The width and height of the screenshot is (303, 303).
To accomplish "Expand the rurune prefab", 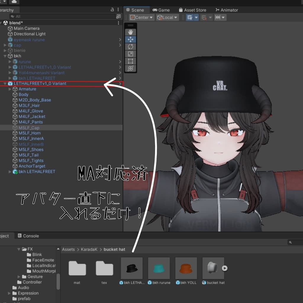I will 10,62.
